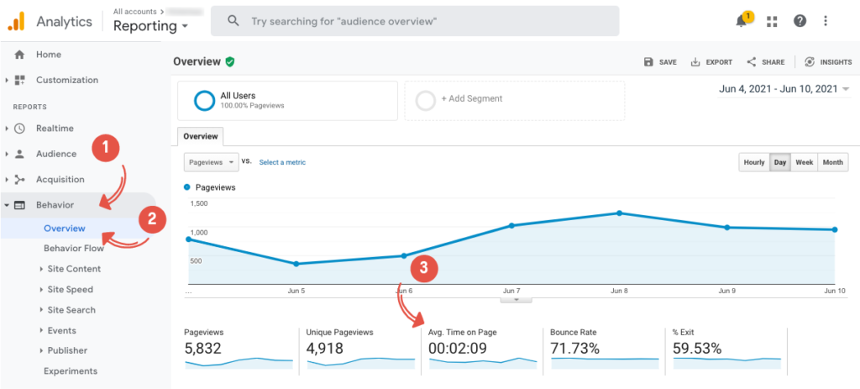
Task: Click the Jun 8 data point on chart
Action: 619,213
